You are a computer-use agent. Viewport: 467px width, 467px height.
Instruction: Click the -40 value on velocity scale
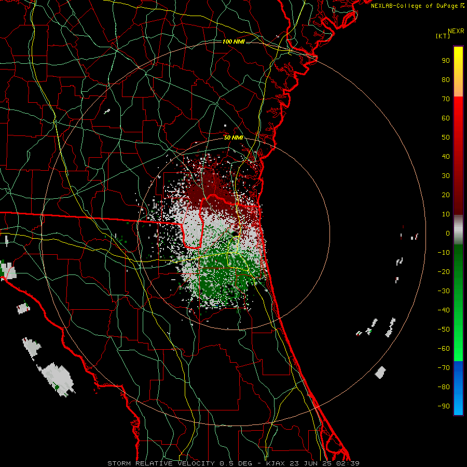point(444,310)
